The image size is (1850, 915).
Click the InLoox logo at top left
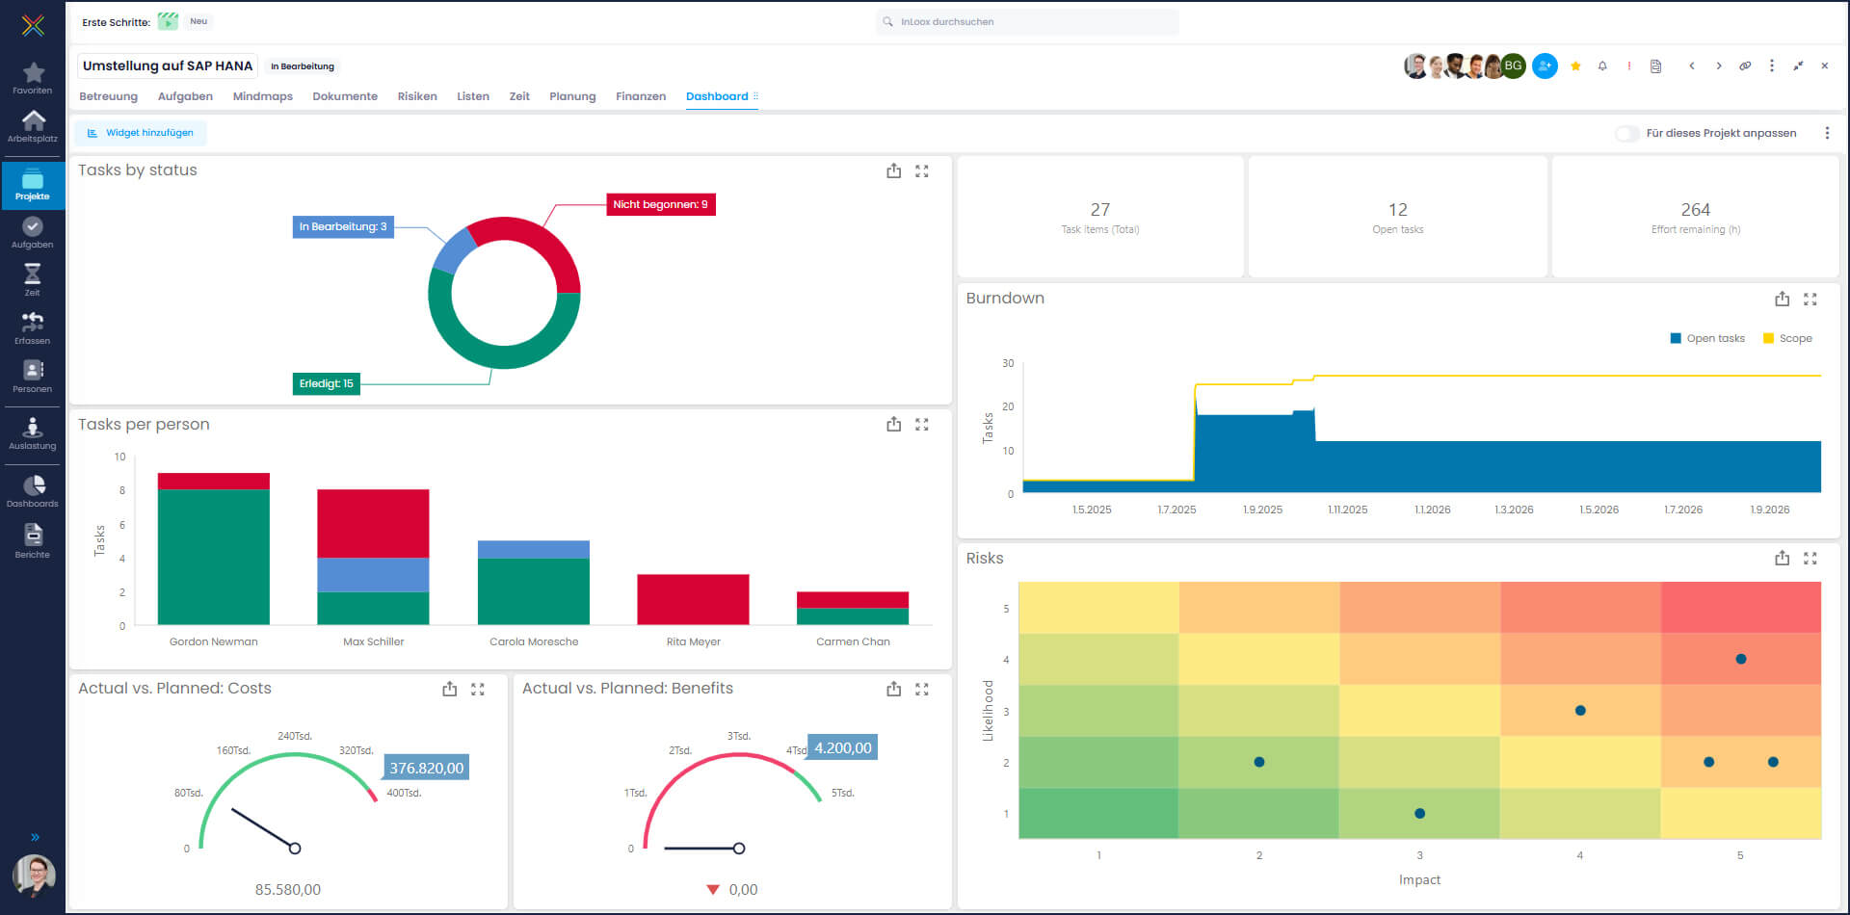(x=33, y=25)
